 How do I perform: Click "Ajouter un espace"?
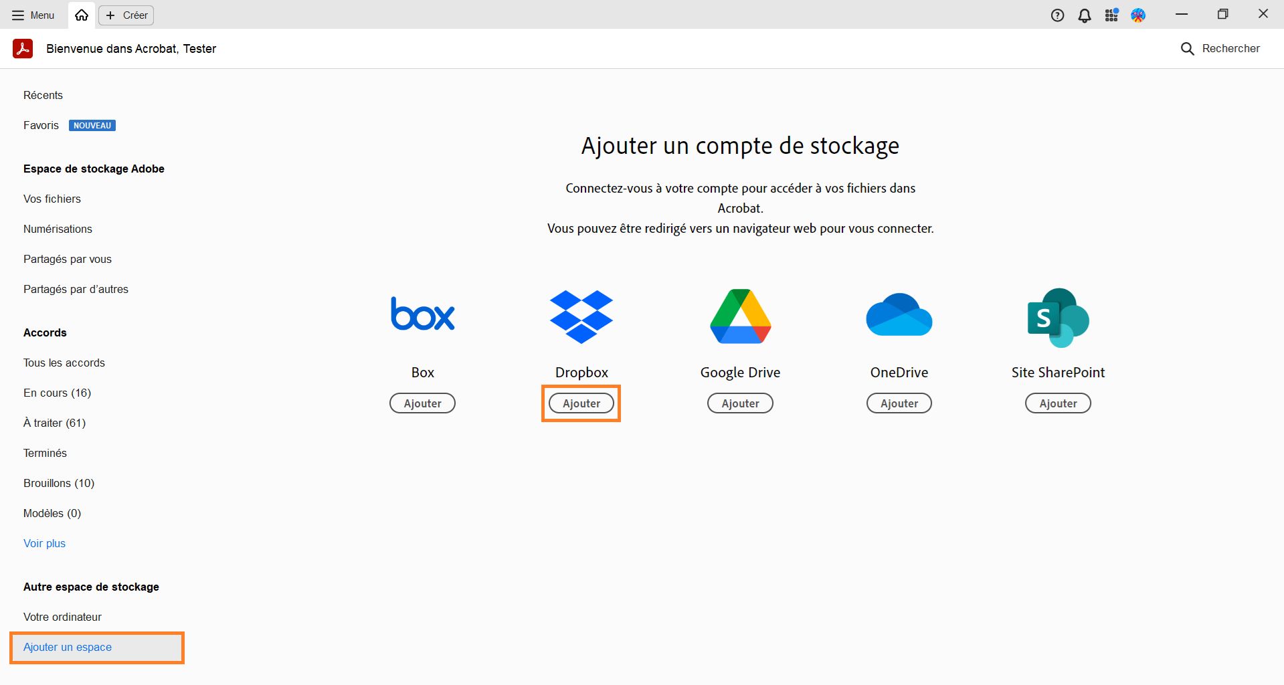coord(67,647)
